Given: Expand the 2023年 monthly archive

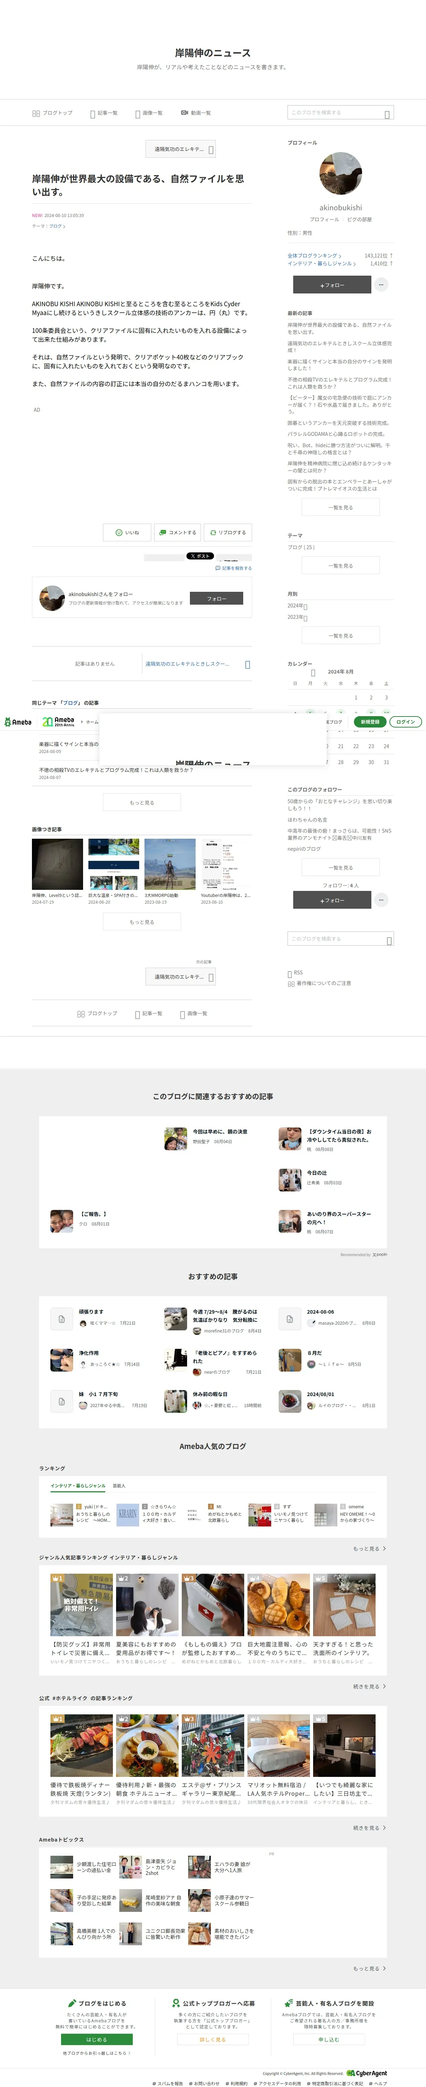Looking at the screenshot, I should coord(297,617).
